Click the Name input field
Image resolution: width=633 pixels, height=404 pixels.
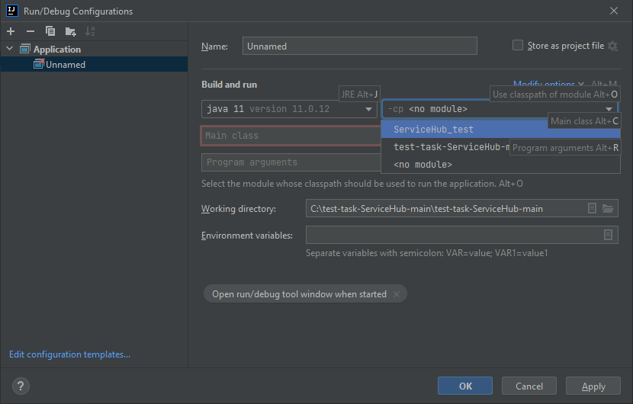[x=359, y=46]
